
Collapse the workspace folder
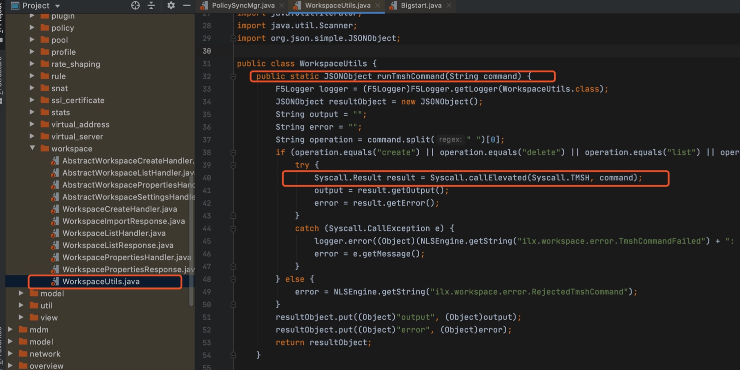tap(32, 148)
